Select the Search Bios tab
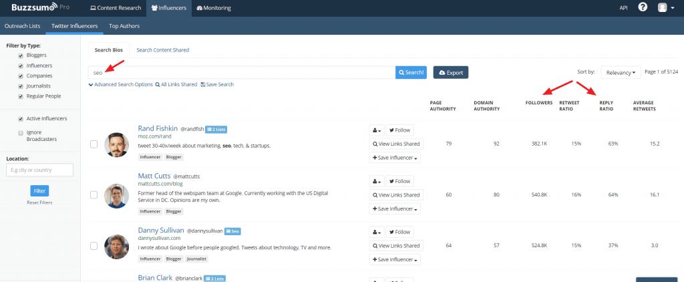Viewport: 684px width, 282px height. pos(109,49)
